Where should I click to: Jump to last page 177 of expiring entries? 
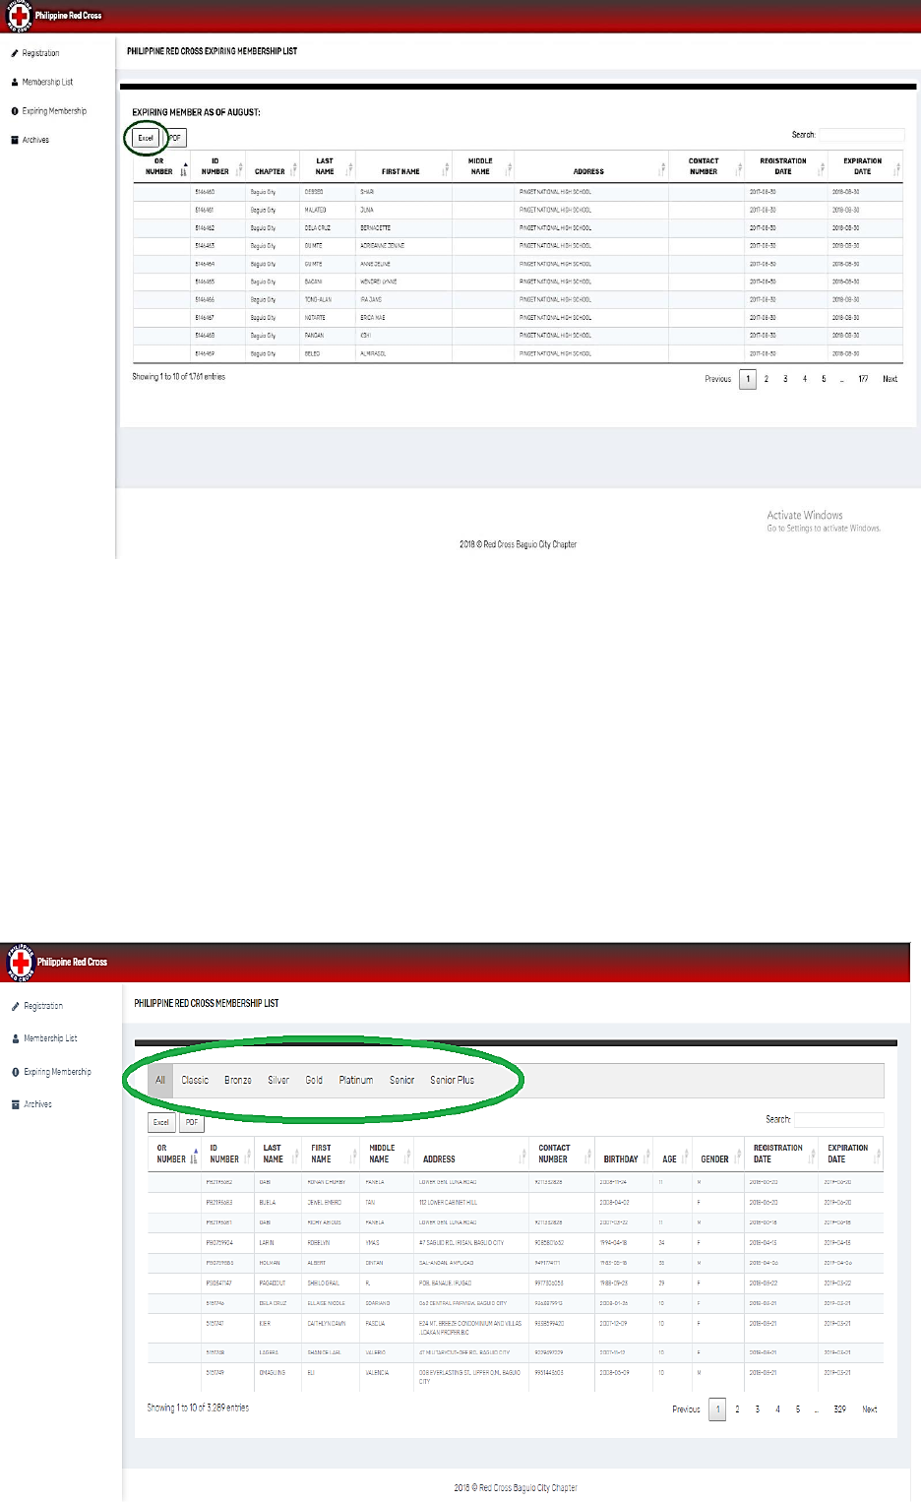click(x=863, y=379)
